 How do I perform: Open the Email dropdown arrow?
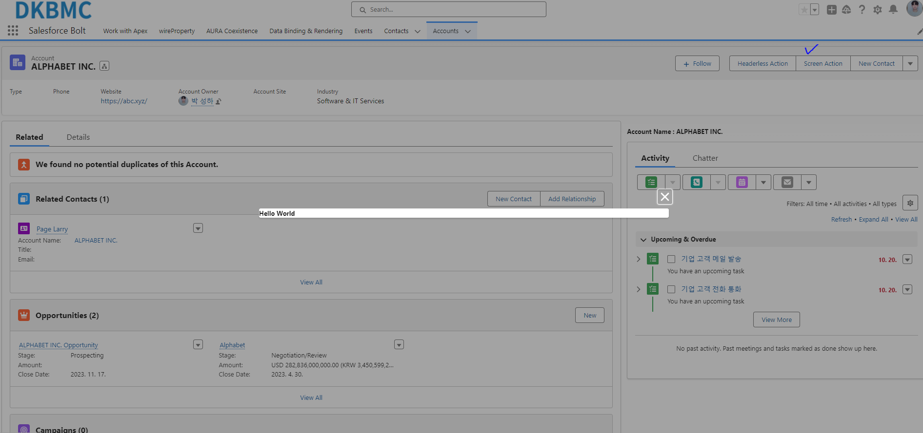809,182
